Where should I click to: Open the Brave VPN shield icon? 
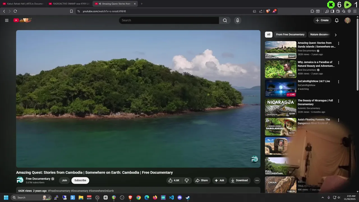pos(349,11)
